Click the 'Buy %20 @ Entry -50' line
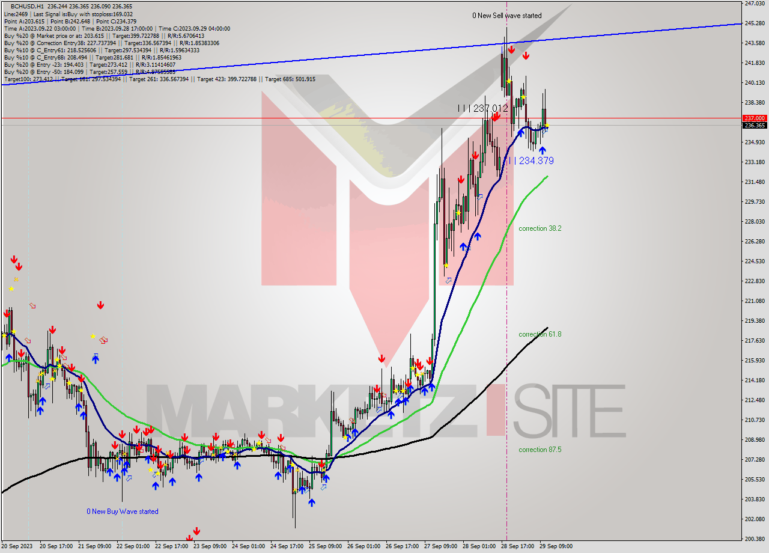This screenshot has height=553, width=769. click(x=90, y=72)
